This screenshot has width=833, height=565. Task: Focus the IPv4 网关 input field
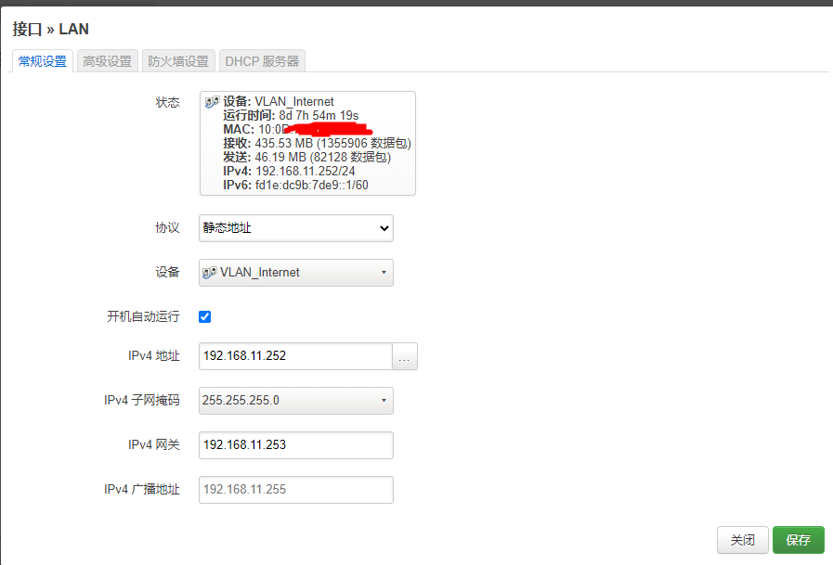click(x=296, y=445)
